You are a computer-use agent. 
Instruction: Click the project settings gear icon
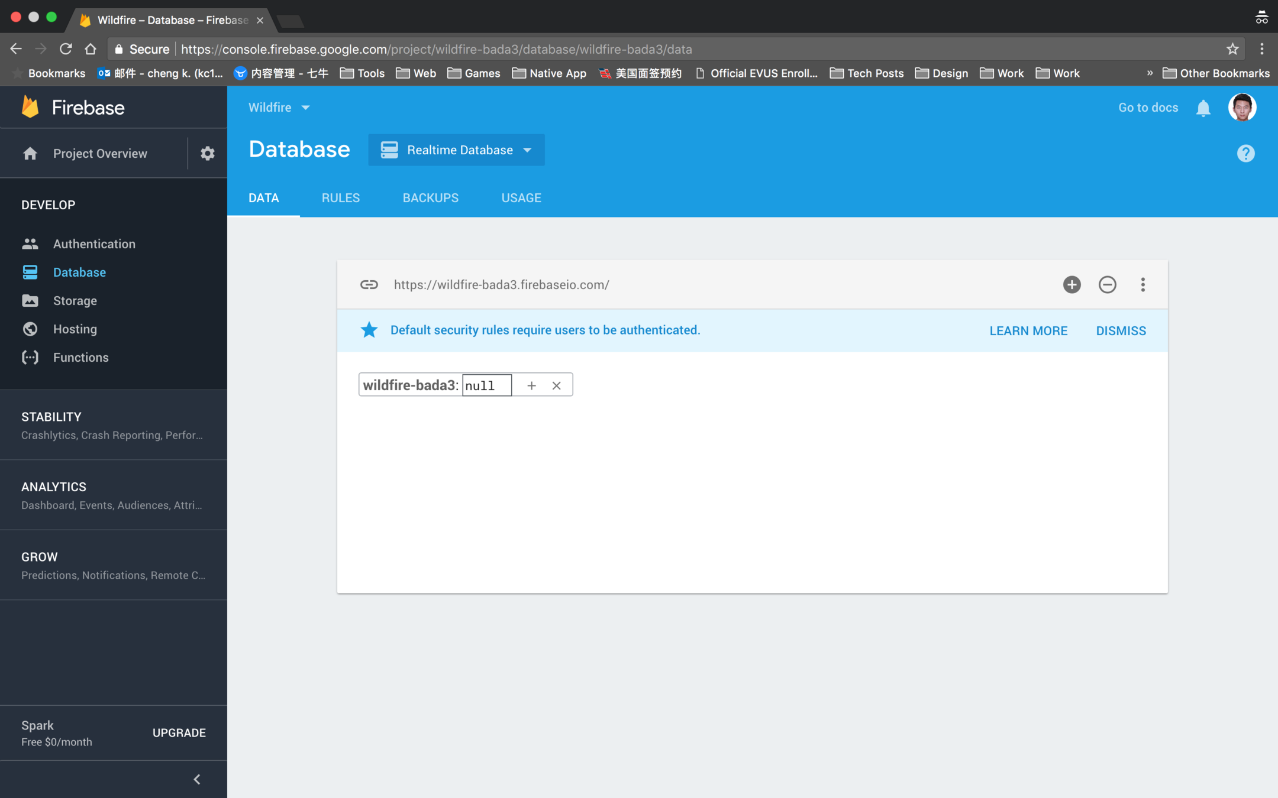click(207, 154)
